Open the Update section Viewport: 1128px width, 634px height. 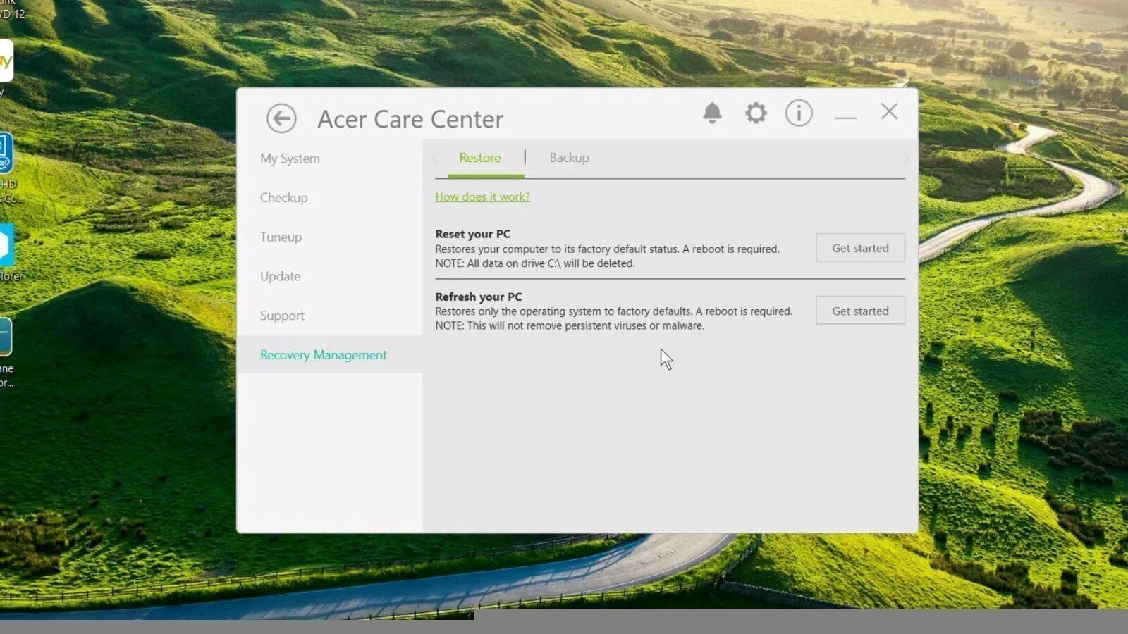[x=280, y=276]
